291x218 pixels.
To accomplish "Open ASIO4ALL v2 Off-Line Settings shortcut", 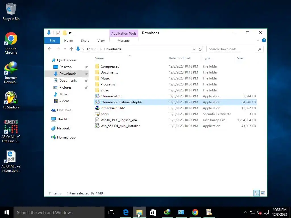I will [x=11, y=131].
